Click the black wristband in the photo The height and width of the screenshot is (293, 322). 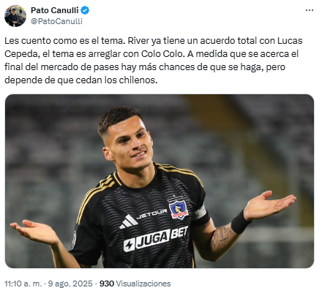(x=241, y=222)
